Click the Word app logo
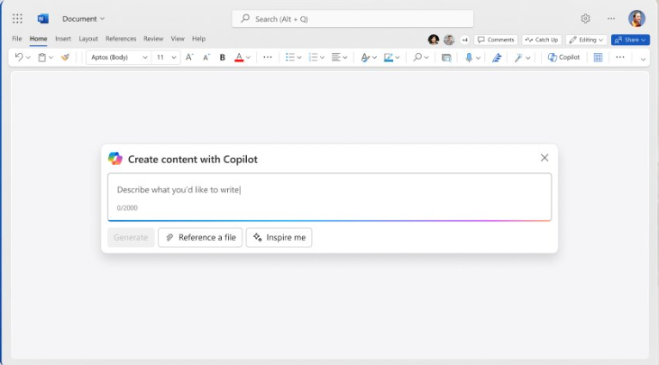 [x=43, y=19]
